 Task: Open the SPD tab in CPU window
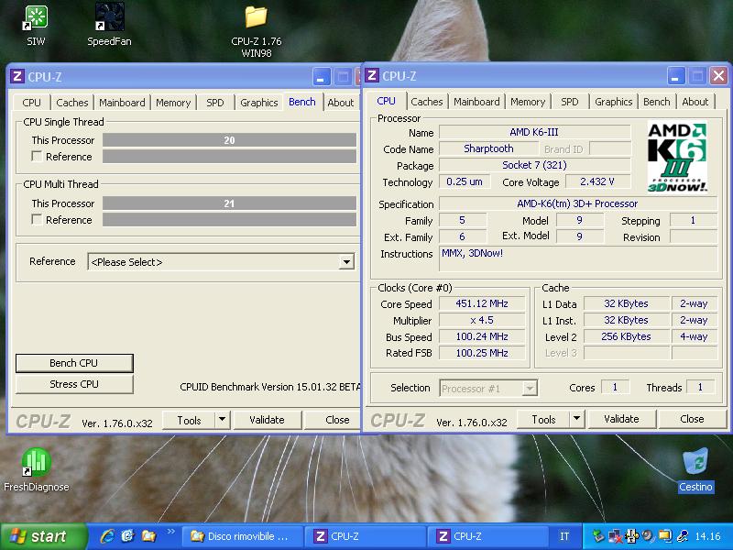pyautogui.click(x=569, y=102)
